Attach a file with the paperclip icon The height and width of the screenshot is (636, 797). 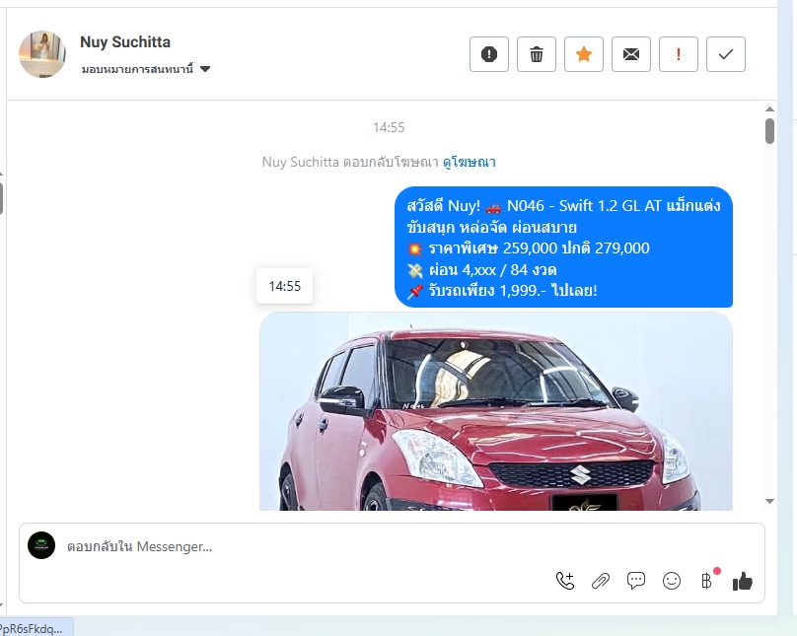[601, 581]
